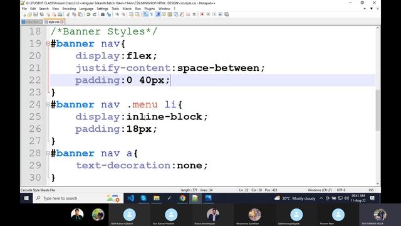Open Folder as Workspace icon
The height and width of the screenshot is (226, 401).
188,14
